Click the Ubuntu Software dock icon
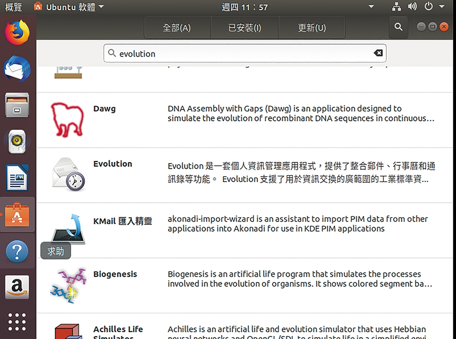Screen dimensions: 456x339 [x=17, y=214]
